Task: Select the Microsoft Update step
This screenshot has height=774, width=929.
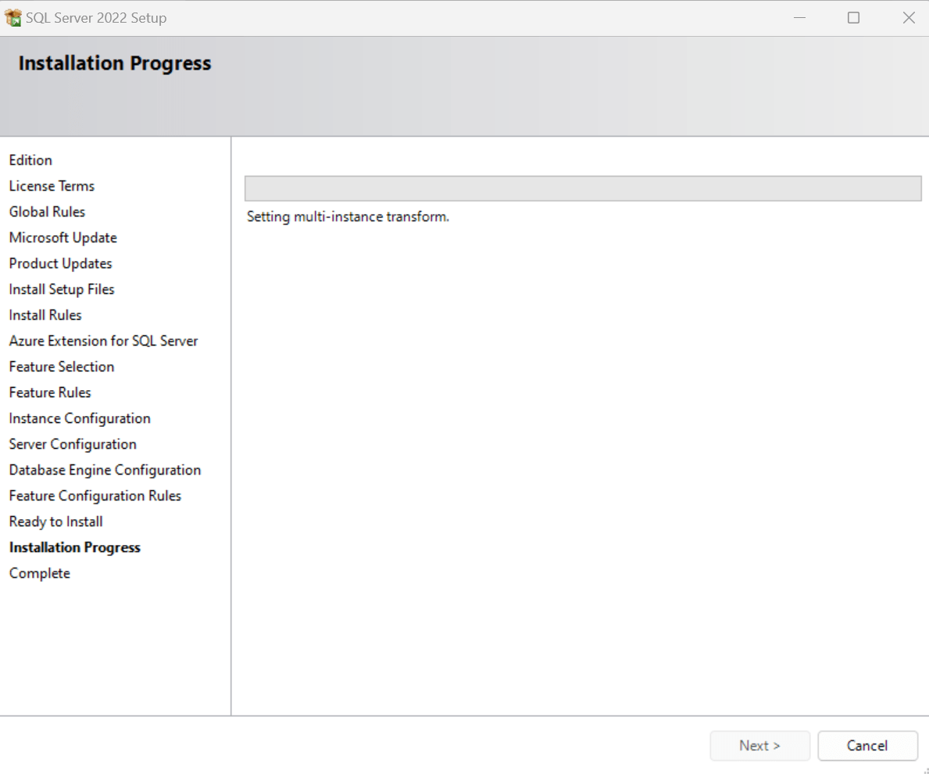Action: point(63,238)
